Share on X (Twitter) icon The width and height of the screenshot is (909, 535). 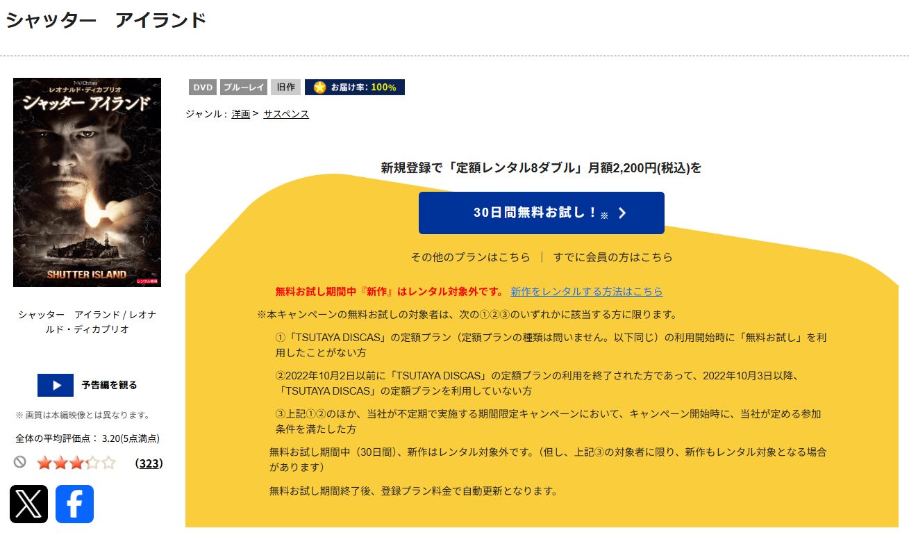28,504
